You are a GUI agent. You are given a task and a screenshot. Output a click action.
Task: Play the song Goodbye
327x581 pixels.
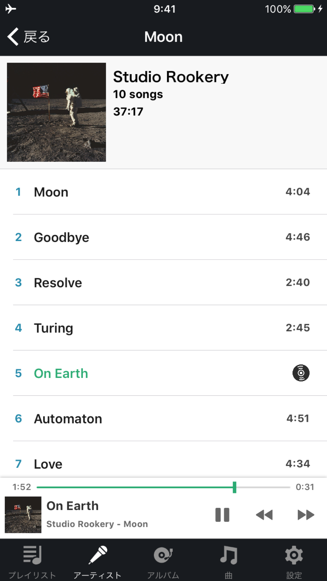163,237
